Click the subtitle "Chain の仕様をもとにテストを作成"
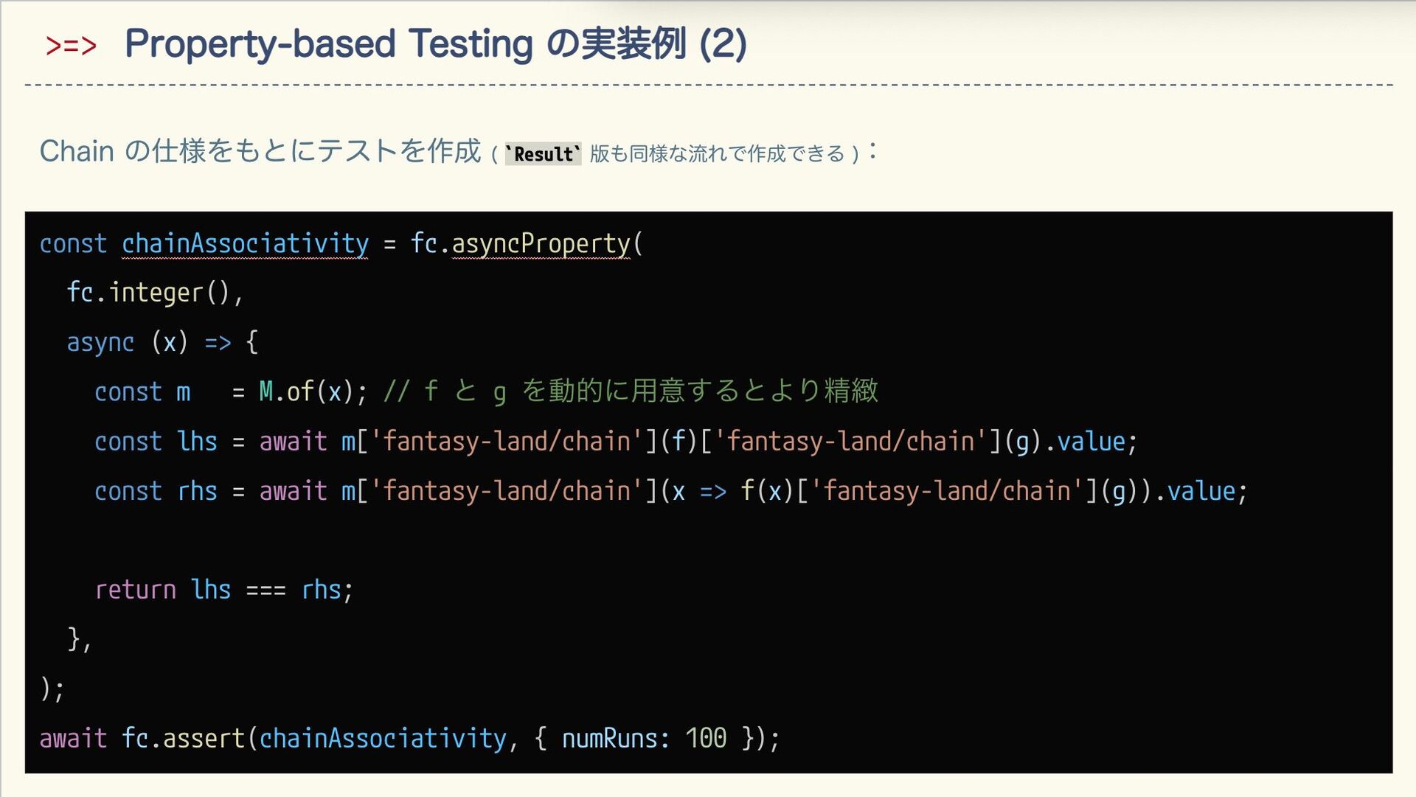 260,151
